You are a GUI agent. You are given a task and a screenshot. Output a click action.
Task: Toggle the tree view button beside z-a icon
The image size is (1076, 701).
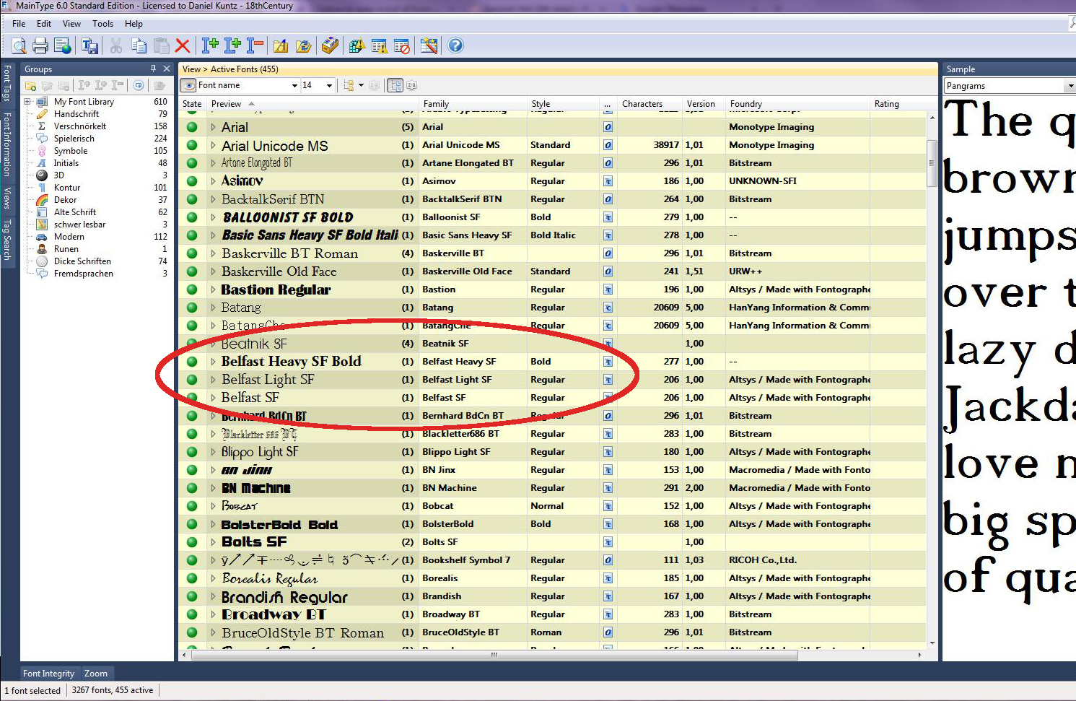coord(395,85)
